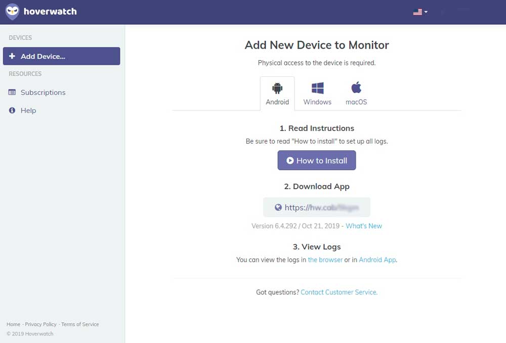
Task: Click the Android robot icon
Action: [277, 88]
